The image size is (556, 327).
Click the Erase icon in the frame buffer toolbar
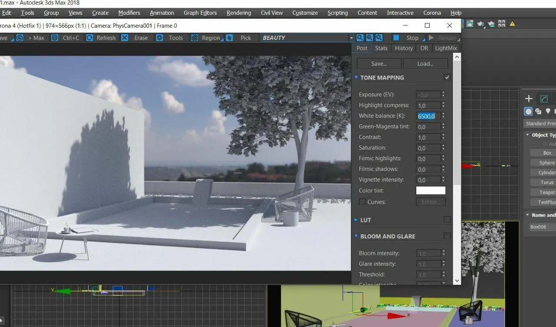[125, 38]
